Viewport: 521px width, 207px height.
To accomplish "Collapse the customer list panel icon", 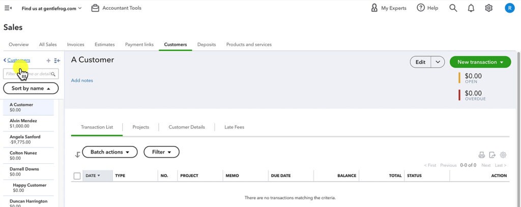I will click(x=57, y=61).
